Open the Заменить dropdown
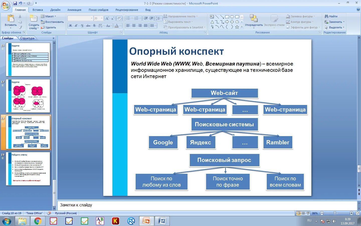The image size is (361, 226). click(344, 22)
